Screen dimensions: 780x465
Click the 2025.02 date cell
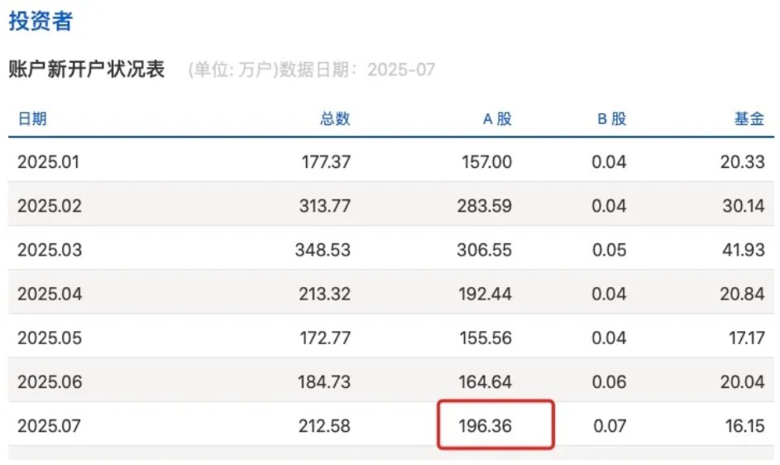click(x=50, y=206)
